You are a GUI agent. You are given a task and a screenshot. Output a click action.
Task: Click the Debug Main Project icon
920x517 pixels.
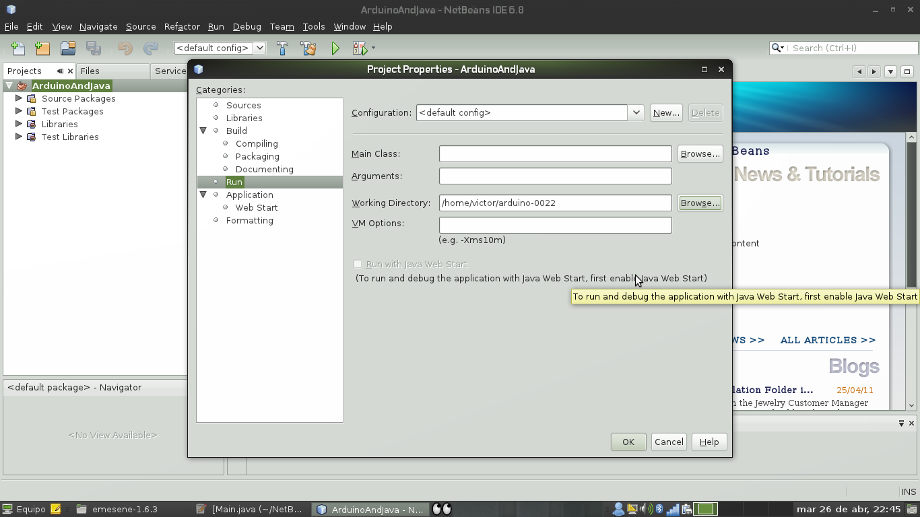pos(360,48)
